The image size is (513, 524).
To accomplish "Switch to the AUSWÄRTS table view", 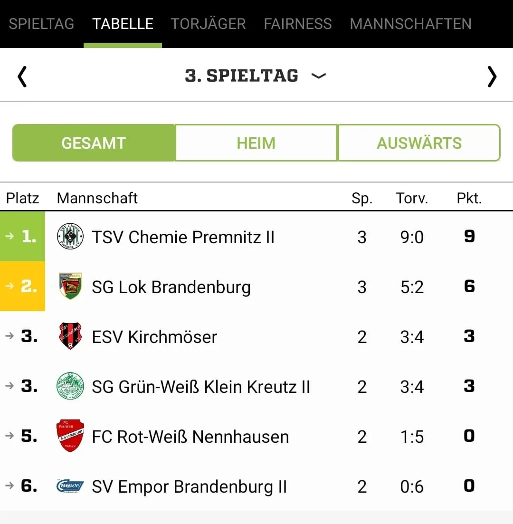I will click(419, 143).
